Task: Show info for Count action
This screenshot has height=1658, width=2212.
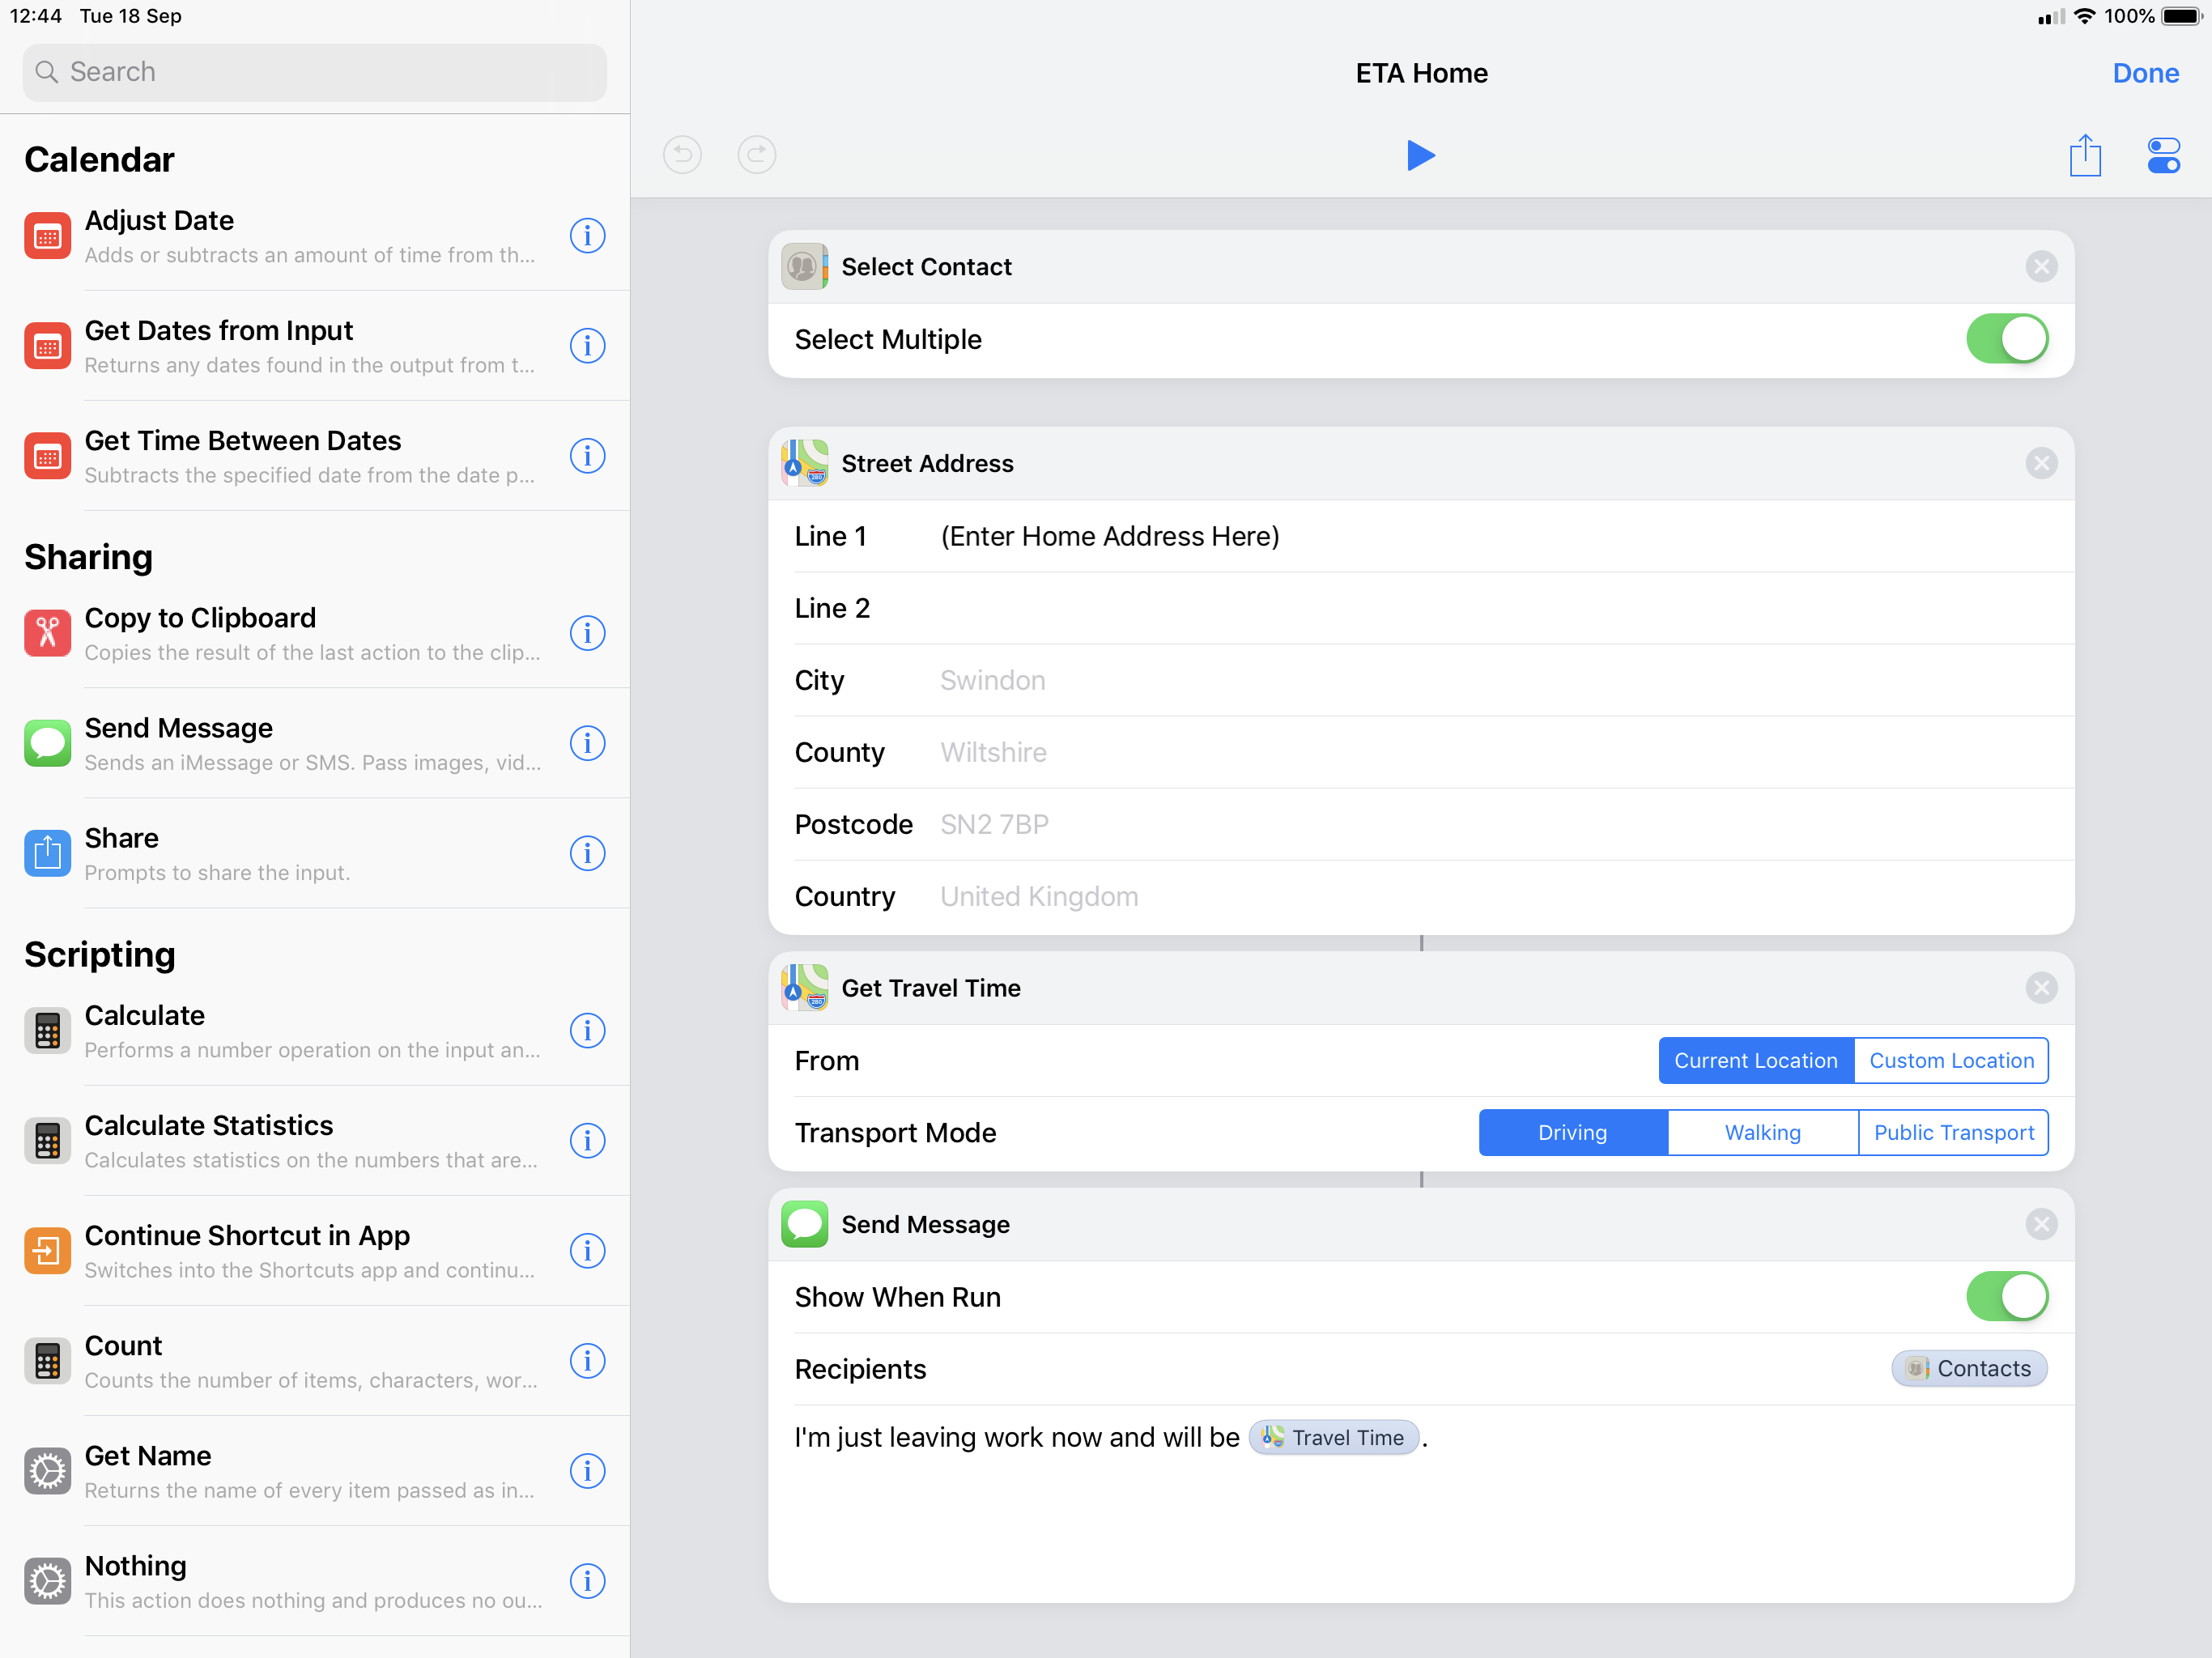Action: tap(587, 1361)
